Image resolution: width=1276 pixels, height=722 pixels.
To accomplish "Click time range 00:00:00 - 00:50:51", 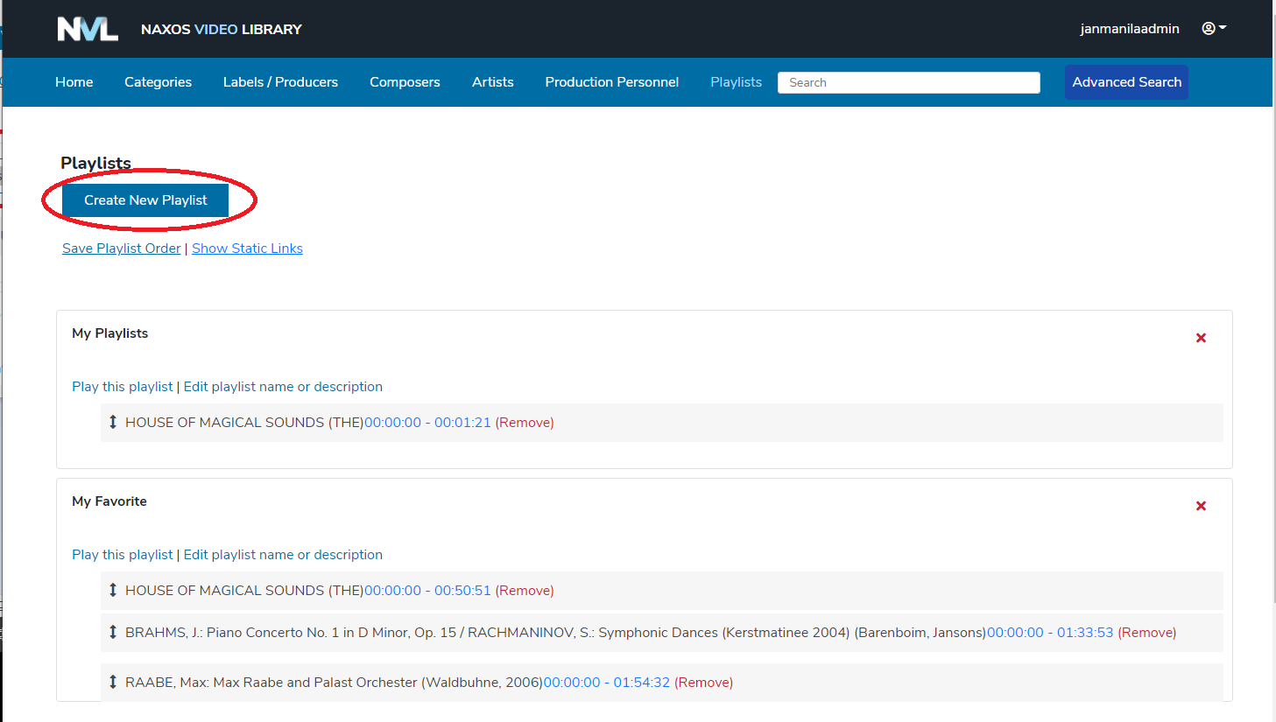I will coord(427,591).
